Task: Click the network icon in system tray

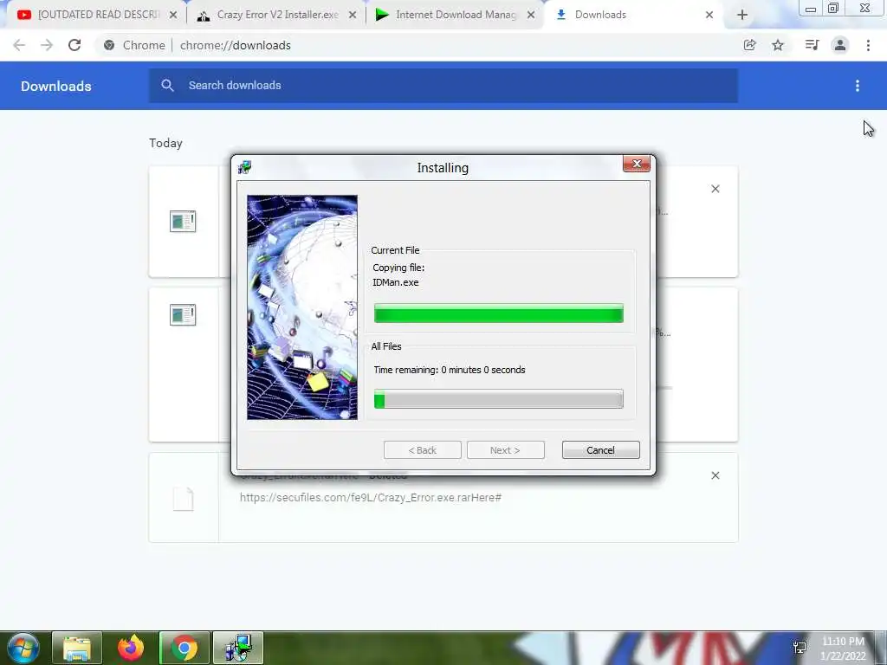Action: pyautogui.click(x=800, y=648)
